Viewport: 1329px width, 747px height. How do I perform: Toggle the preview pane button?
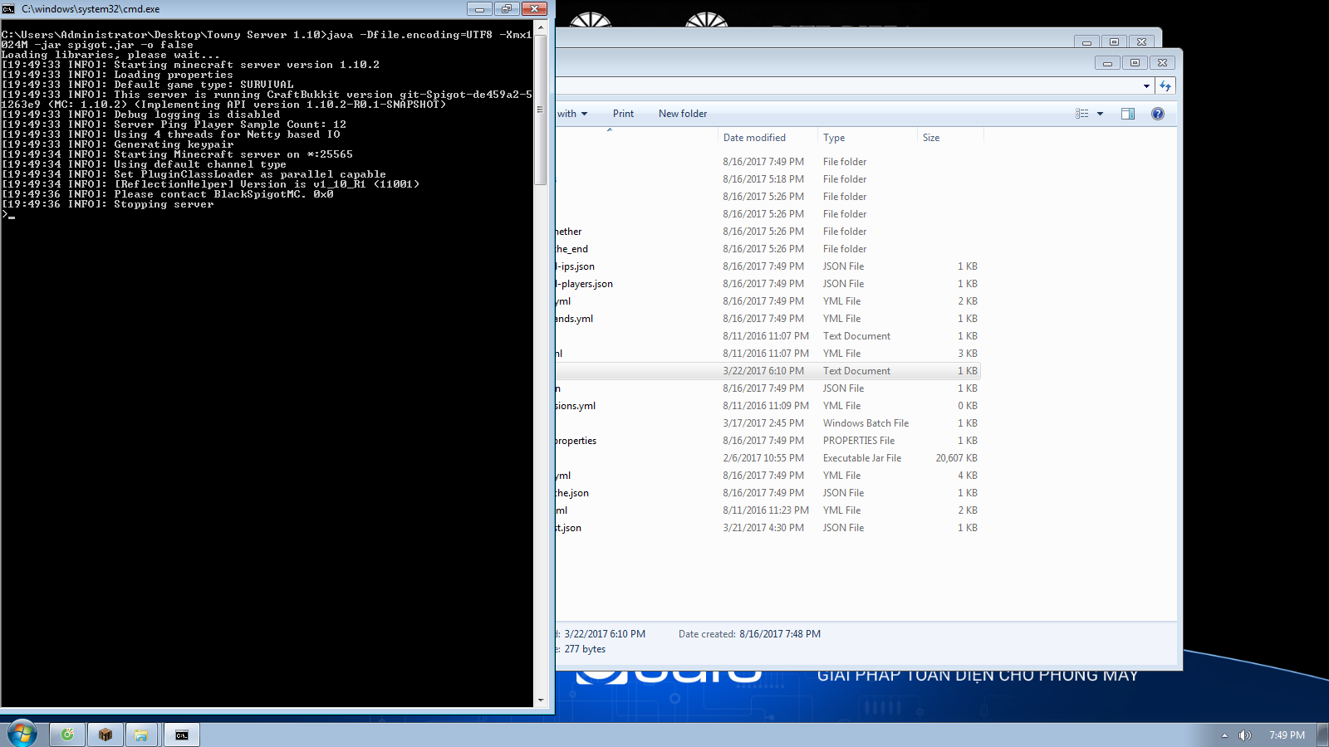click(1127, 114)
